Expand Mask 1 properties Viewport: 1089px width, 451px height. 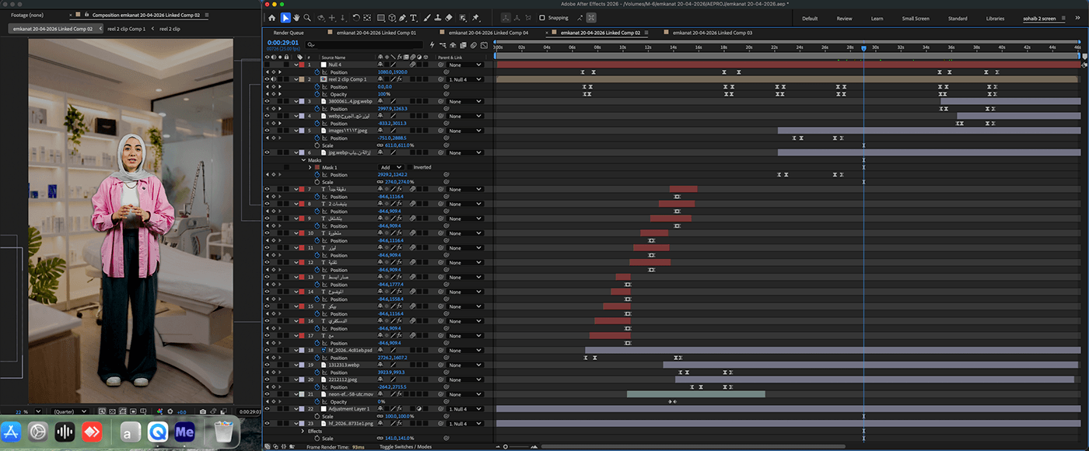[310, 167]
